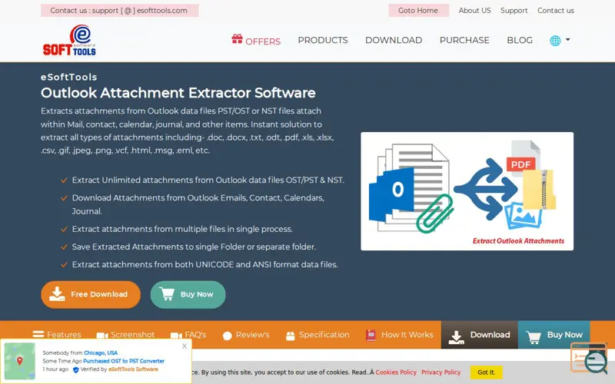Open the PURCHASE menu
This screenshot has width=615, height=384.
click(464, 41)
